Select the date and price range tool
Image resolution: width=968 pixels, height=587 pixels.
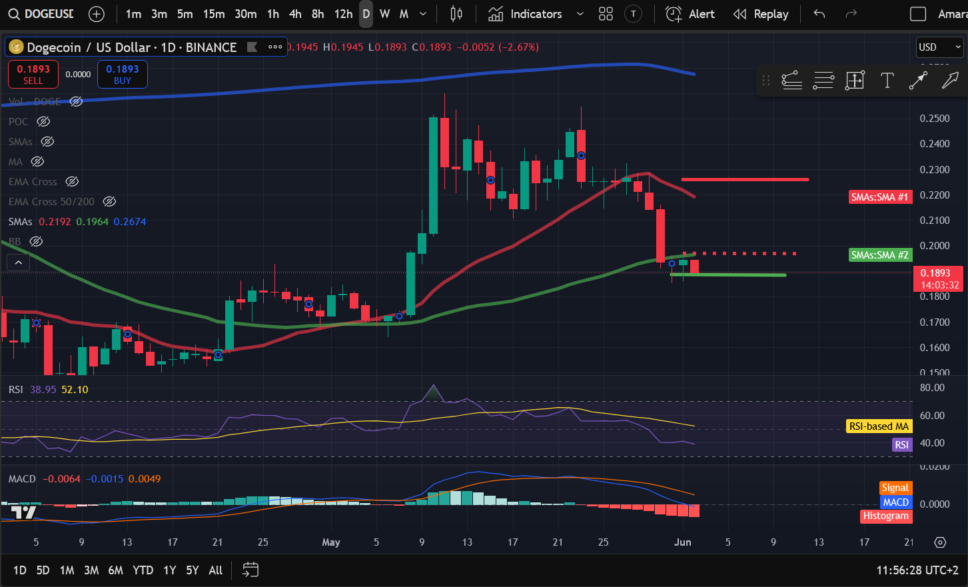click(x=855, y=81)
